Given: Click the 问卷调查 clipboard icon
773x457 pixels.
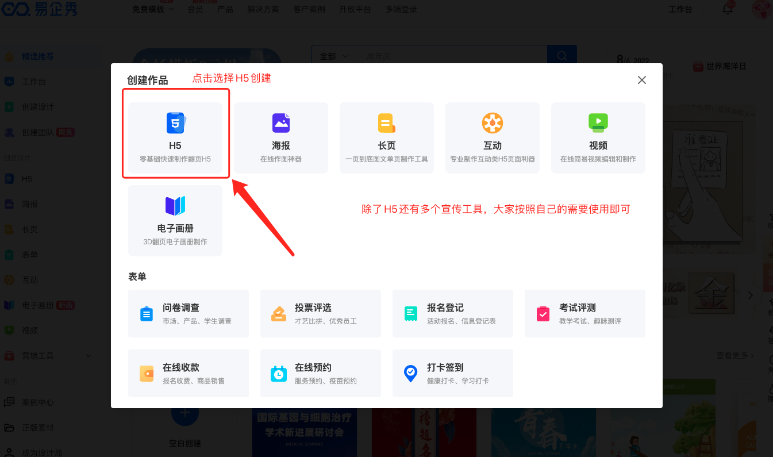Looking at the screenshot, I should coord(147,314).
